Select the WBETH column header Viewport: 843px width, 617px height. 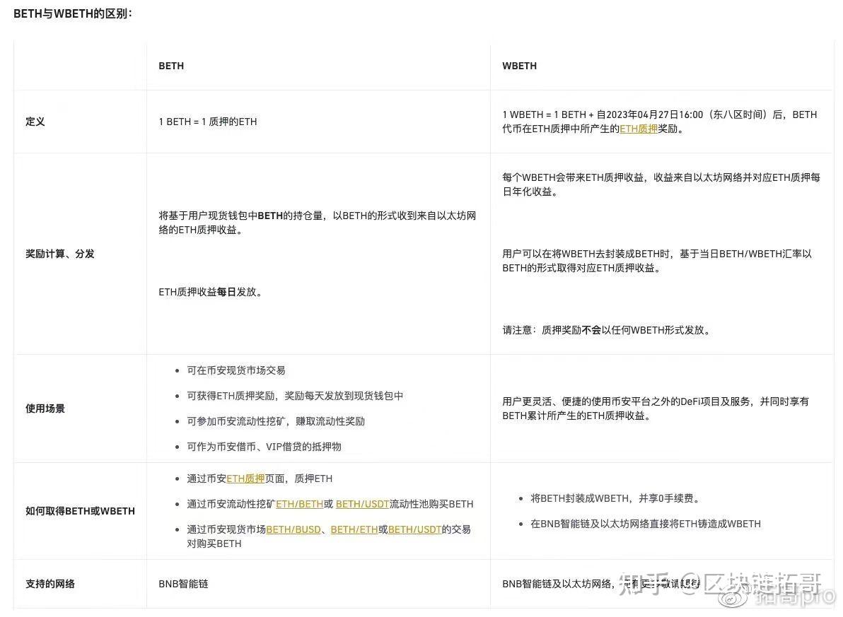tap(519, 66)
